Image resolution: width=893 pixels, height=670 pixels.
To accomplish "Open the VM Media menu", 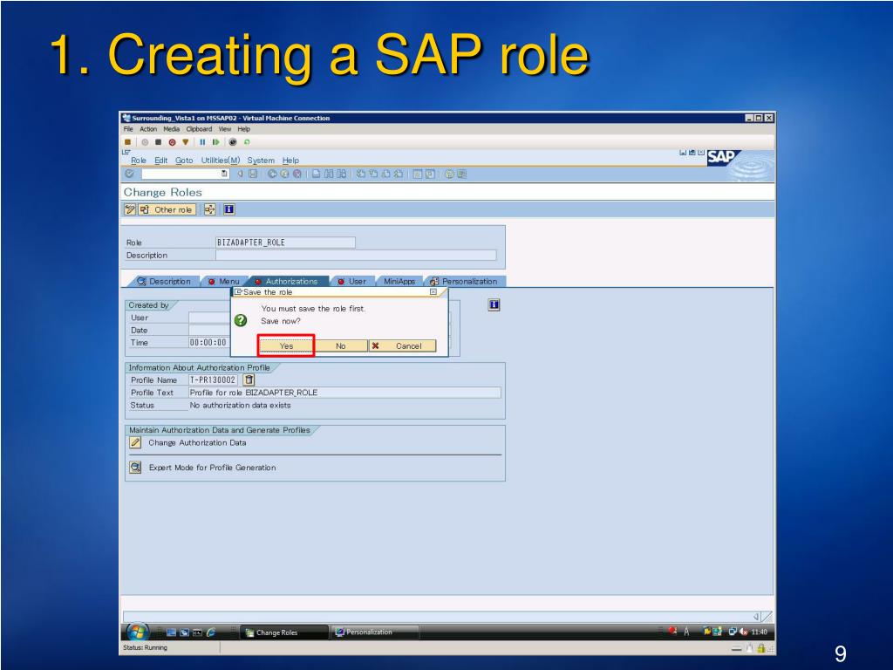I will [x=172, y=129].
